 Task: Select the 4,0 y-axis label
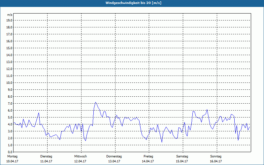pyautogui.click(x=10, y=124)
